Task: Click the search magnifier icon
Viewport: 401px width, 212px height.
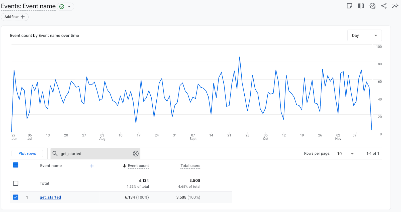Action: (x=55, y=153)
